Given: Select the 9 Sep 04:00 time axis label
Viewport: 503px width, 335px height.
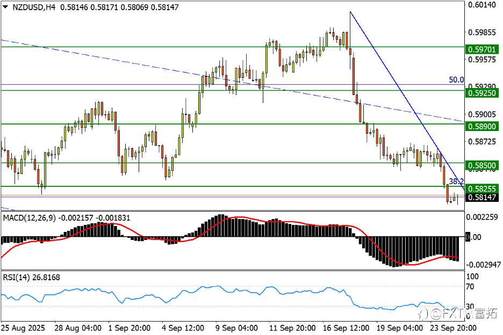Looking at the screenshot, I should click(x=236, y=328).
